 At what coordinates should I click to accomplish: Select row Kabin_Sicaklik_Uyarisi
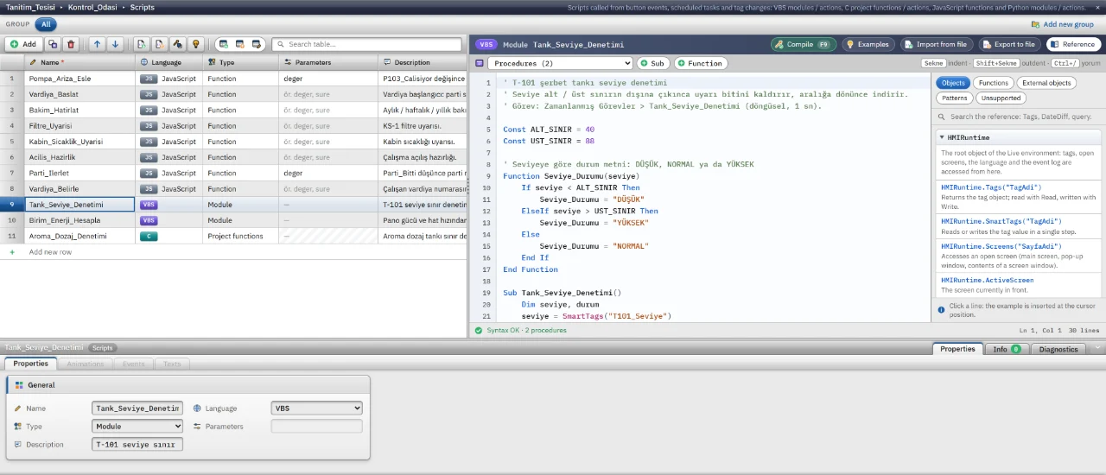coord(233,142)
